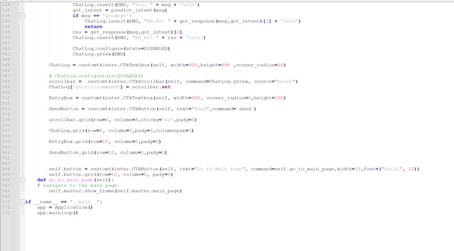This screenshot has height=251, width=454.
Task: Click the 'self.button = customtkinter.CTkButton' line
Action: click(234, 169)
